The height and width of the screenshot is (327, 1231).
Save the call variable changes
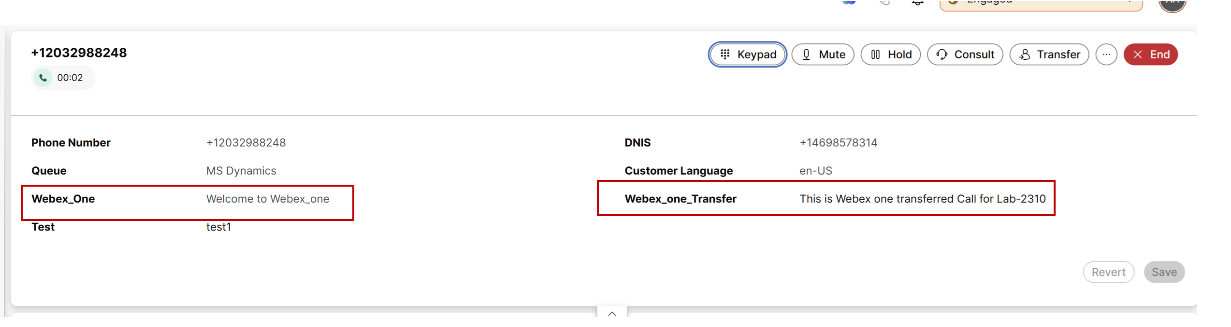1164,272
